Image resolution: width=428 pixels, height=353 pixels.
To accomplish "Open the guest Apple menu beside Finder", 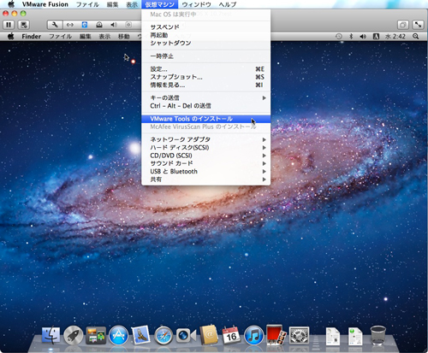I will tap(11, 36).
